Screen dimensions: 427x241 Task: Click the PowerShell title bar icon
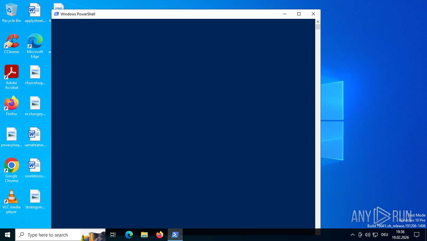pyautogui.click(x=57, y=14)
